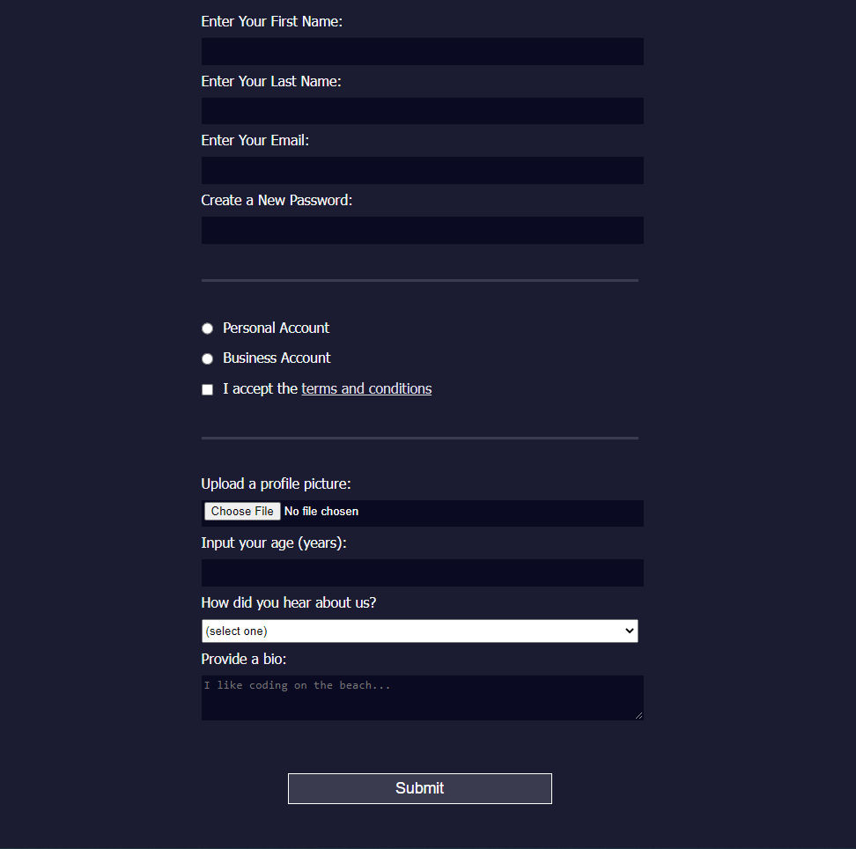The width and height of the screenshot is (856, 849).
Task: Open the terms and conditions link
Action: [x=366, y=388]
